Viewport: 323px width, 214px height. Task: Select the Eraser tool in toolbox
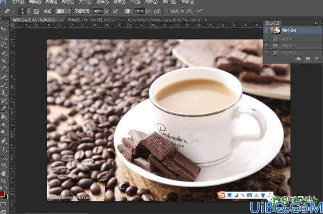[x=3, y=109]
